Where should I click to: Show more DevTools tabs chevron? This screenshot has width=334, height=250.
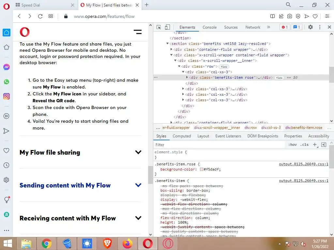click(268, 27)
